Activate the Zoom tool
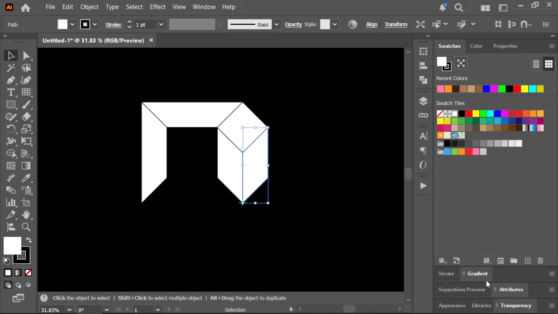Image resolution: width=558 pixels, height=314 pixels. pos(26,227)
